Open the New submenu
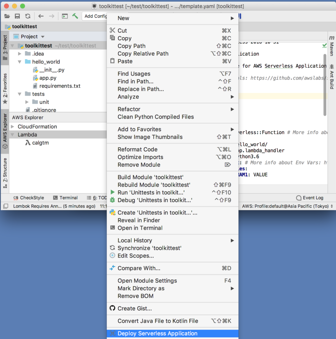336x339 pixels. pos(173,19)
